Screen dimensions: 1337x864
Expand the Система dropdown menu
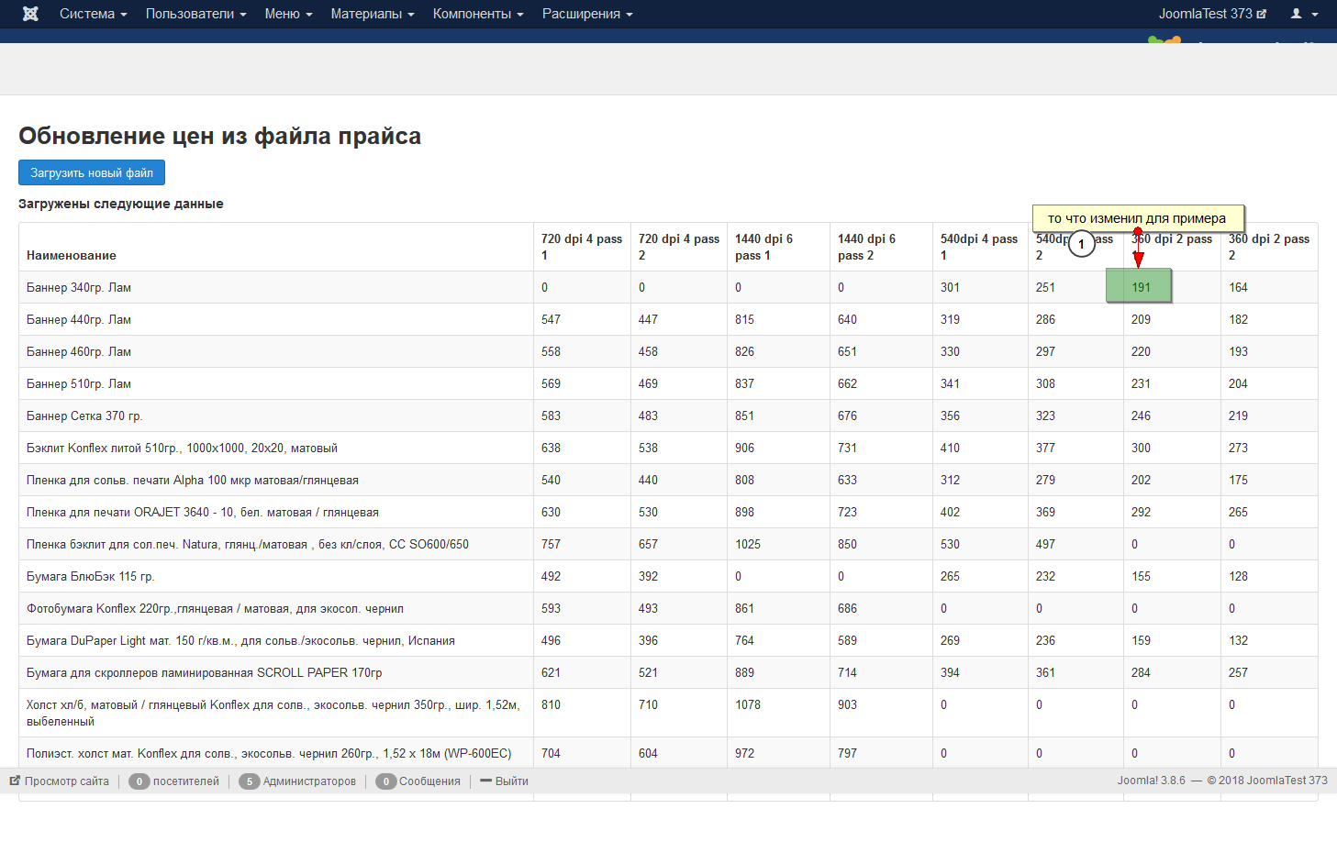[x=93, y=14]
